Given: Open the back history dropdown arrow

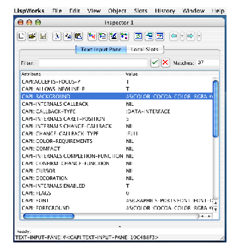Looking at the screenshot, I should [182, 37].
